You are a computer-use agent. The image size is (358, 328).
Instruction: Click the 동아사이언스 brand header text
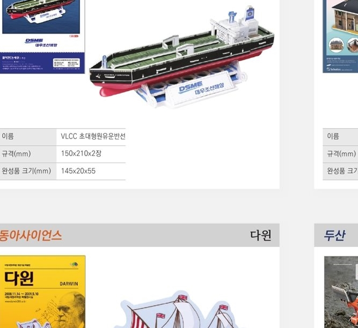(x=31, y=235)
